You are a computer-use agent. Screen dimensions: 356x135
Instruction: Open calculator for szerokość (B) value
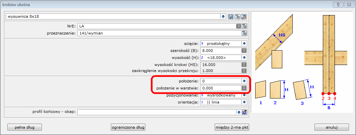[x=244, y=50]
